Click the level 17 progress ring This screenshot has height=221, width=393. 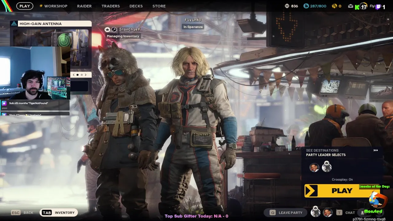point(364,6)
